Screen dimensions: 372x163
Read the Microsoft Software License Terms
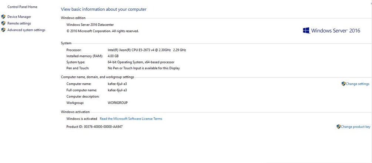click(x=131, y=119)
